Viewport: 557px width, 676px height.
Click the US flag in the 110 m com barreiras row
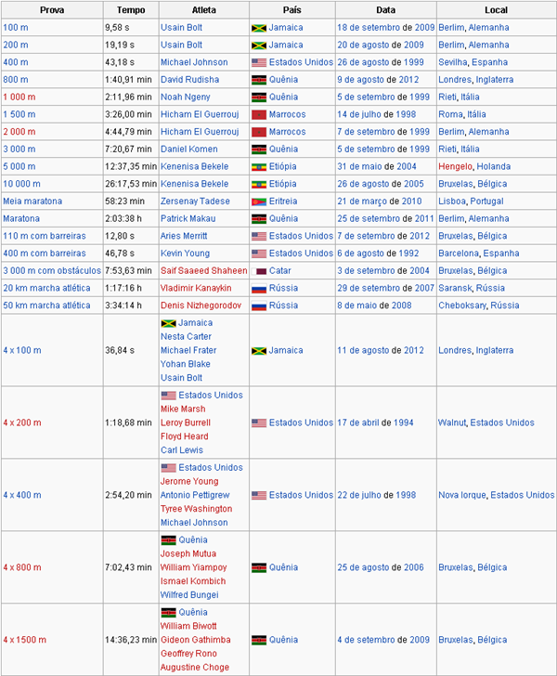click(259, 236)
